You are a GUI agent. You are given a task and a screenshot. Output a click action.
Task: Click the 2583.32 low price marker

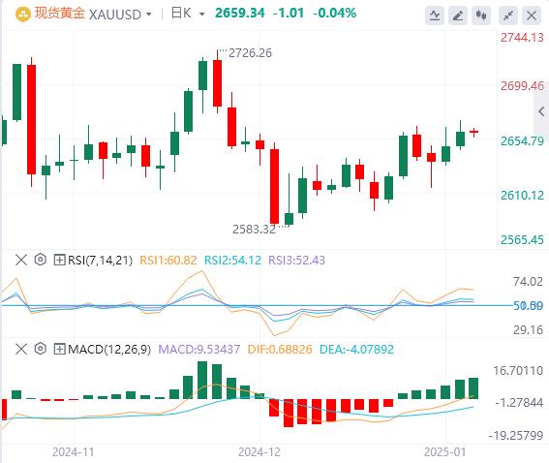coord(255,229)
